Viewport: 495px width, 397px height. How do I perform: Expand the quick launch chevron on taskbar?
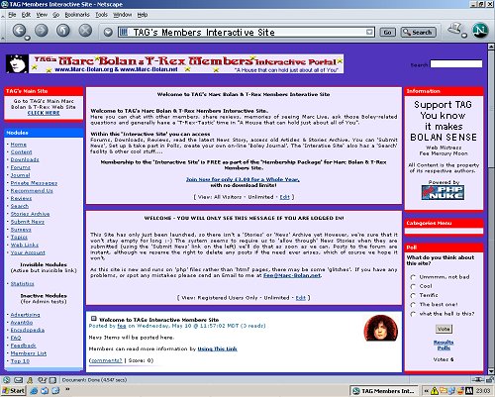pyautogui.click(x=67, y=389)
